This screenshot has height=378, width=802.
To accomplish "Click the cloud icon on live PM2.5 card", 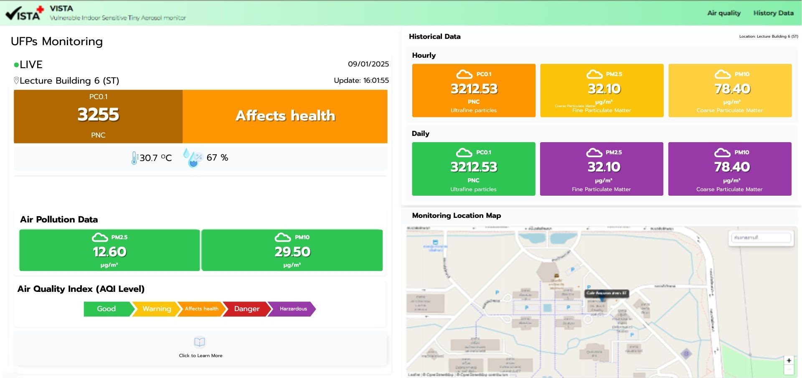I will 100,238.
